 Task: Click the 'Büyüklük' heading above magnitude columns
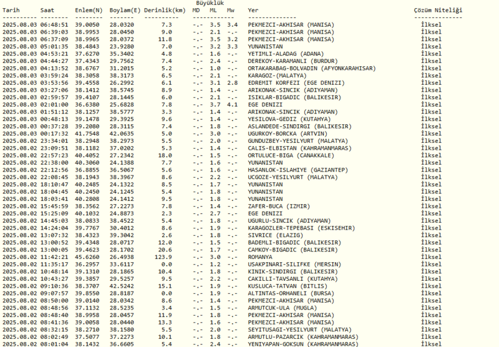210,3
